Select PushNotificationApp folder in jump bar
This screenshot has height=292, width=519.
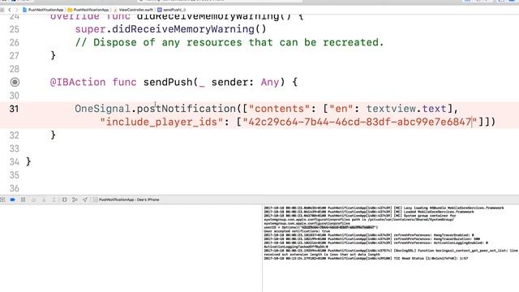click(88, 10)
